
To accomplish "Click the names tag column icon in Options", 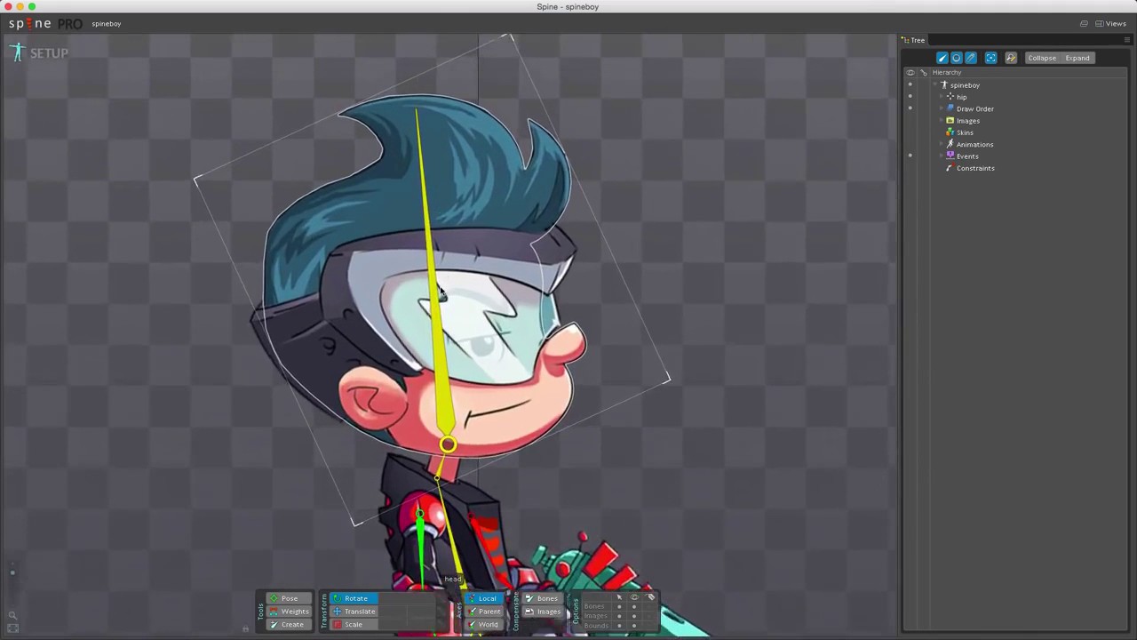I will coord(650,597).
